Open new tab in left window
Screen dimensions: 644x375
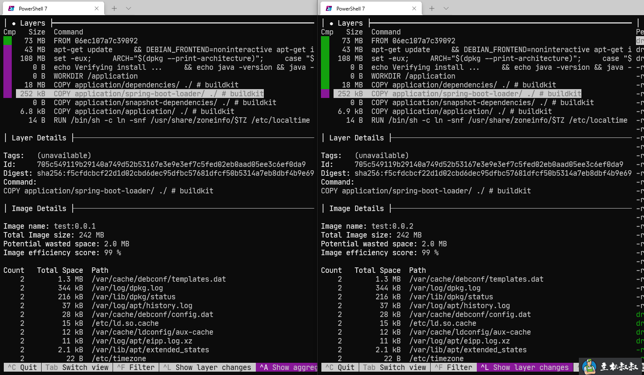(x=114, y=8)
